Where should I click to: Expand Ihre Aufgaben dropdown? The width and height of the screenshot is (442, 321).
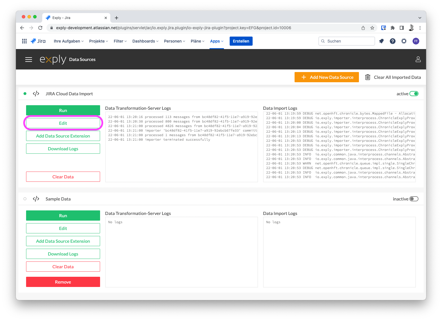[69, 41]
